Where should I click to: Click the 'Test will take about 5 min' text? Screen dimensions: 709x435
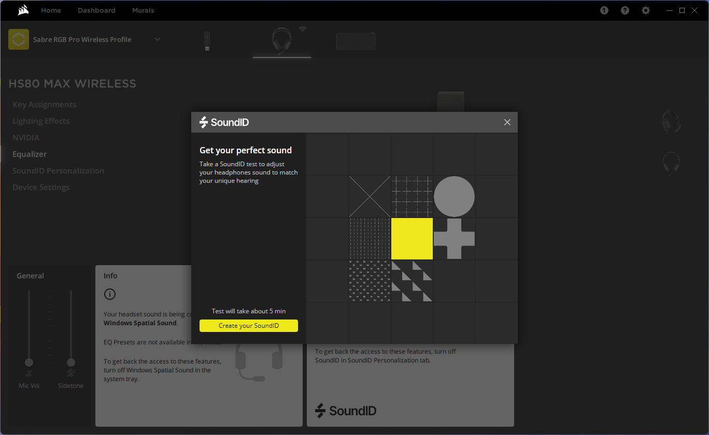(x=249, y=311)
